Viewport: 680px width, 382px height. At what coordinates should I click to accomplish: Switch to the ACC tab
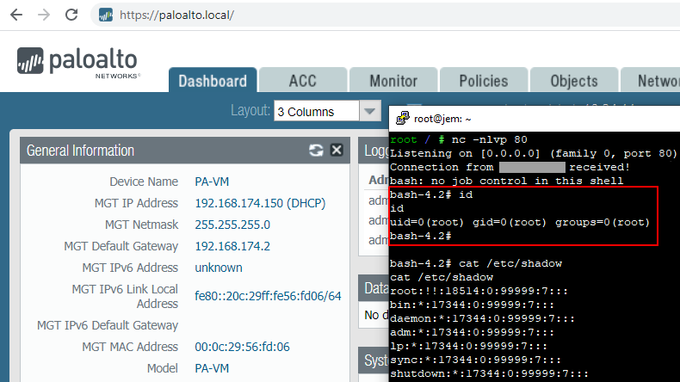[303, 81]
